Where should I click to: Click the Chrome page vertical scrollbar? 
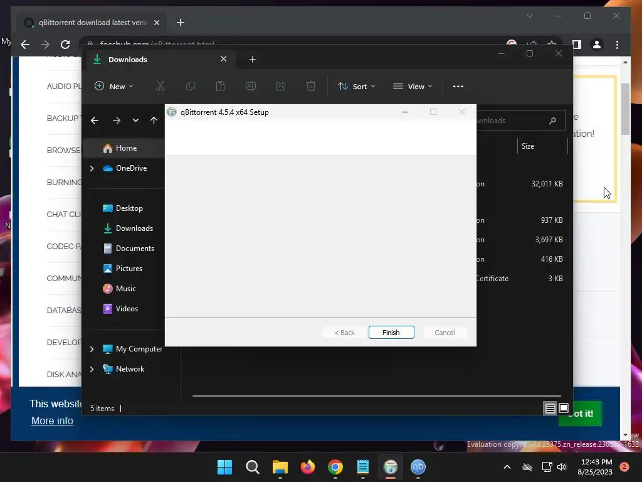point(625,109)
